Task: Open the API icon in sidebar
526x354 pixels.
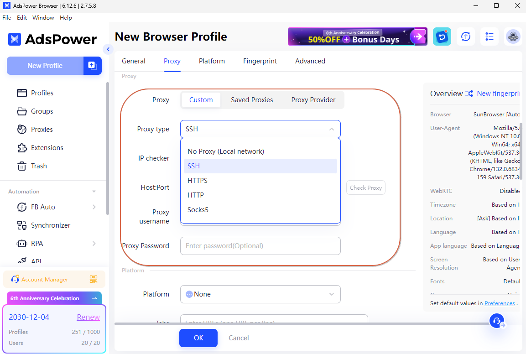Action: click(22, 260)
